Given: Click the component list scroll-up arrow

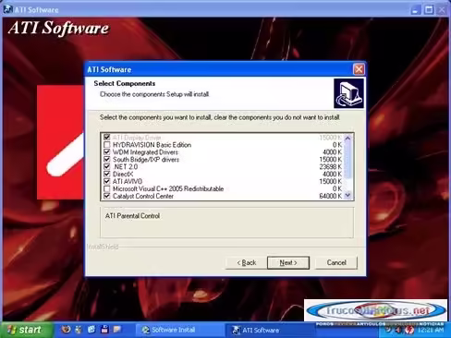Looking at the screenshot, I should (347, 139).
